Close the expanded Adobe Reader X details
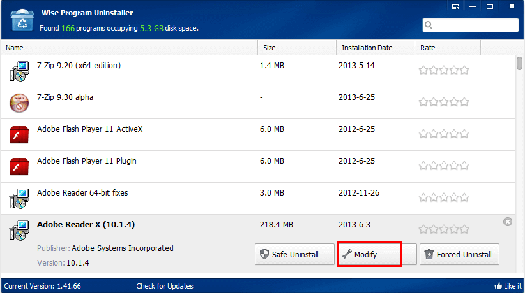The width and height of the screenshot is (525, 293). tap(508, 222)
